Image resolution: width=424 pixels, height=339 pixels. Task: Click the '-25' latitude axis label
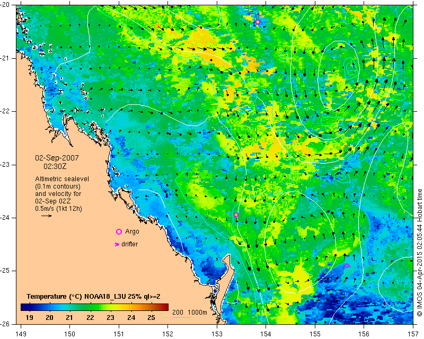tap(5, 271)
